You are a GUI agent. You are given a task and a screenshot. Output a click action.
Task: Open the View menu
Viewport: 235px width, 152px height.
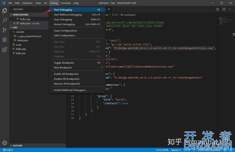(x=38, y=3)
